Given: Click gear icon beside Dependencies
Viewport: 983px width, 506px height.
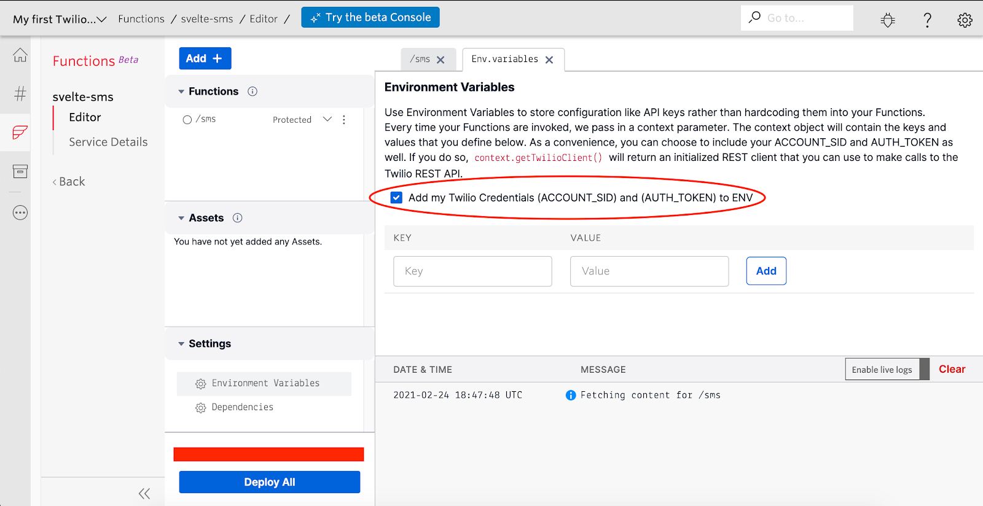Looking at the screenshot, I should click(200, 408).
